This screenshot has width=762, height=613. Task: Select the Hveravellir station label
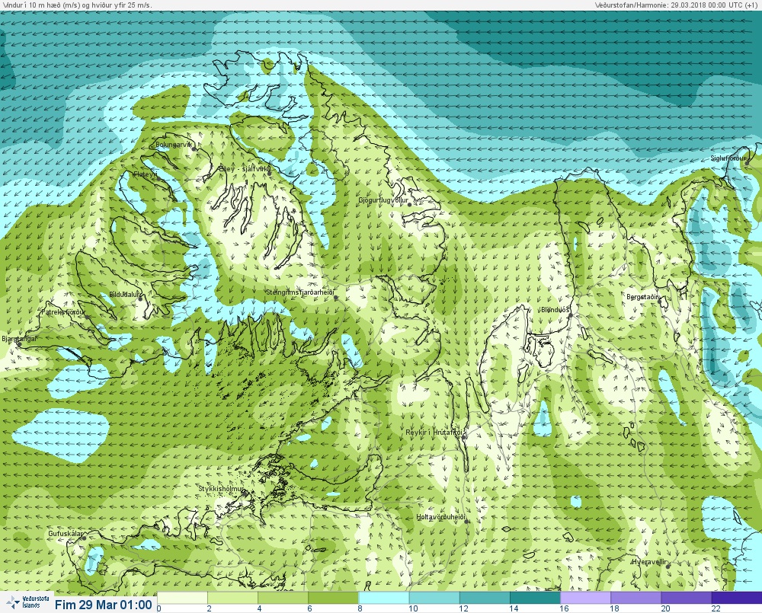(650, 562)
